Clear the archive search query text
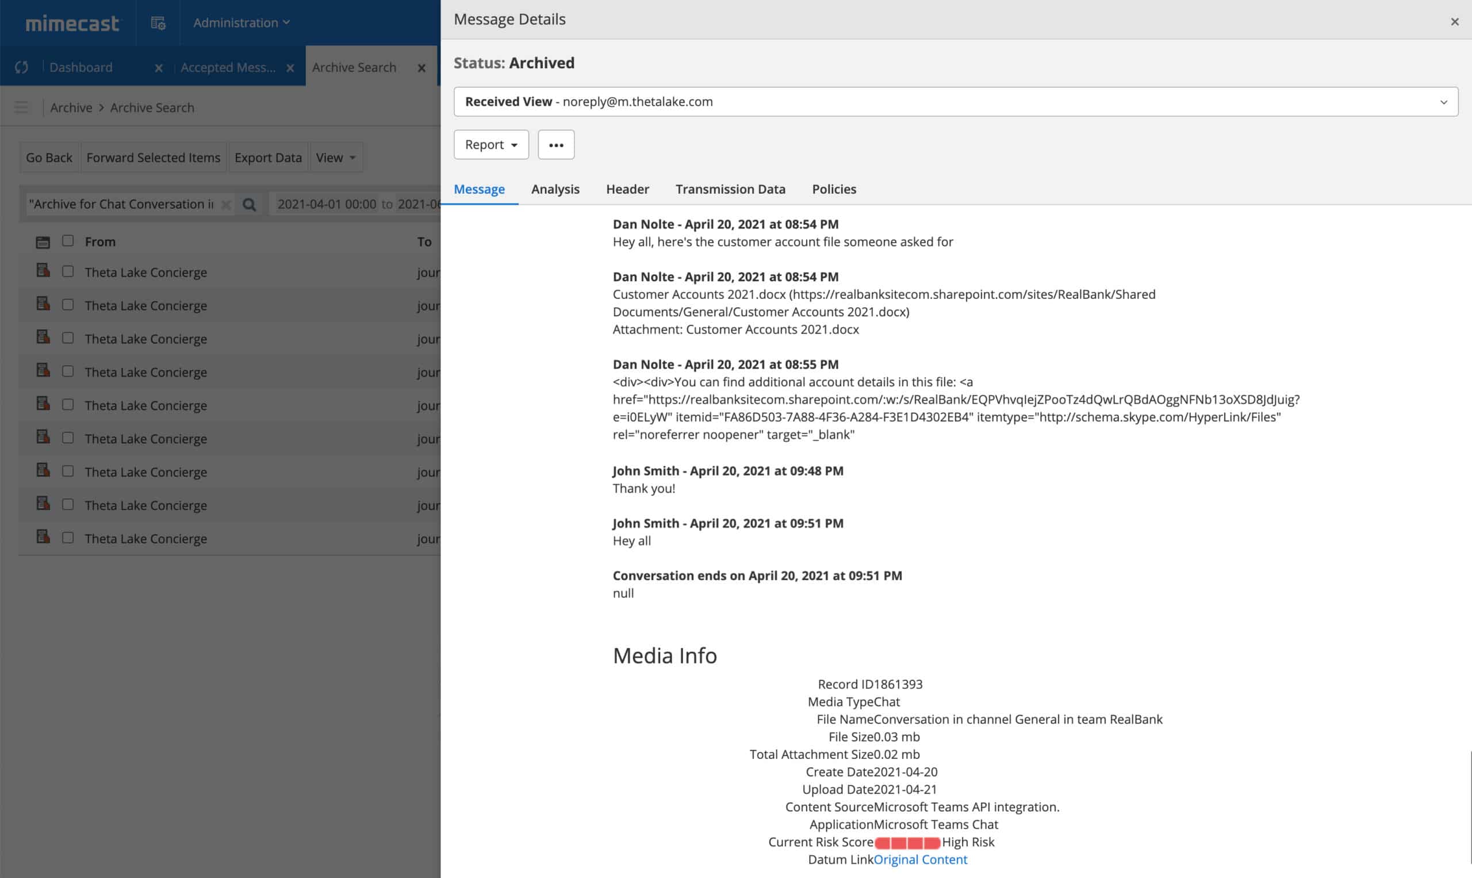 point(225,205)
